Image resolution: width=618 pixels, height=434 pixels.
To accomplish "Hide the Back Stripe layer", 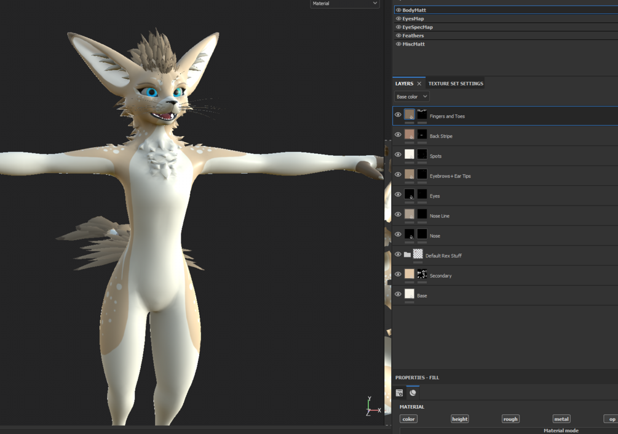I will (x=398, y=135).
